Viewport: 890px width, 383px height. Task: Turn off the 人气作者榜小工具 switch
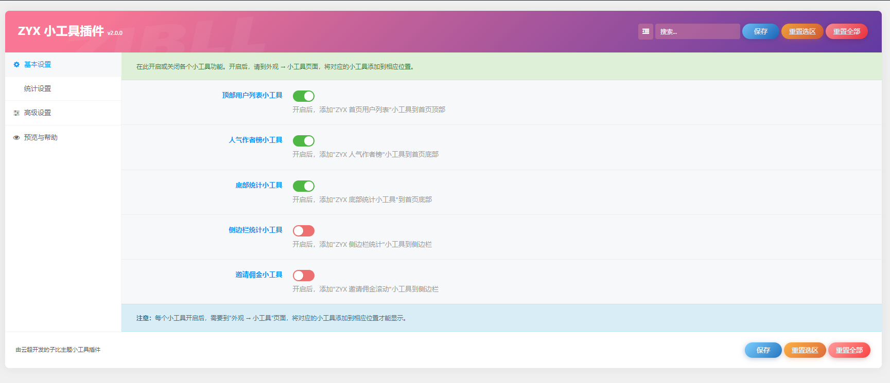(x=304, y=141)
